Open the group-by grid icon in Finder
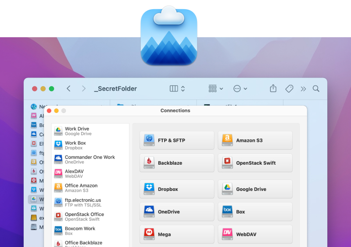351x247 pixels. click(x=212, y=89)
